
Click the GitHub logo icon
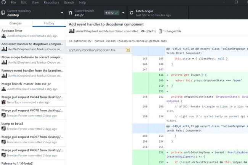pos(3,2)
